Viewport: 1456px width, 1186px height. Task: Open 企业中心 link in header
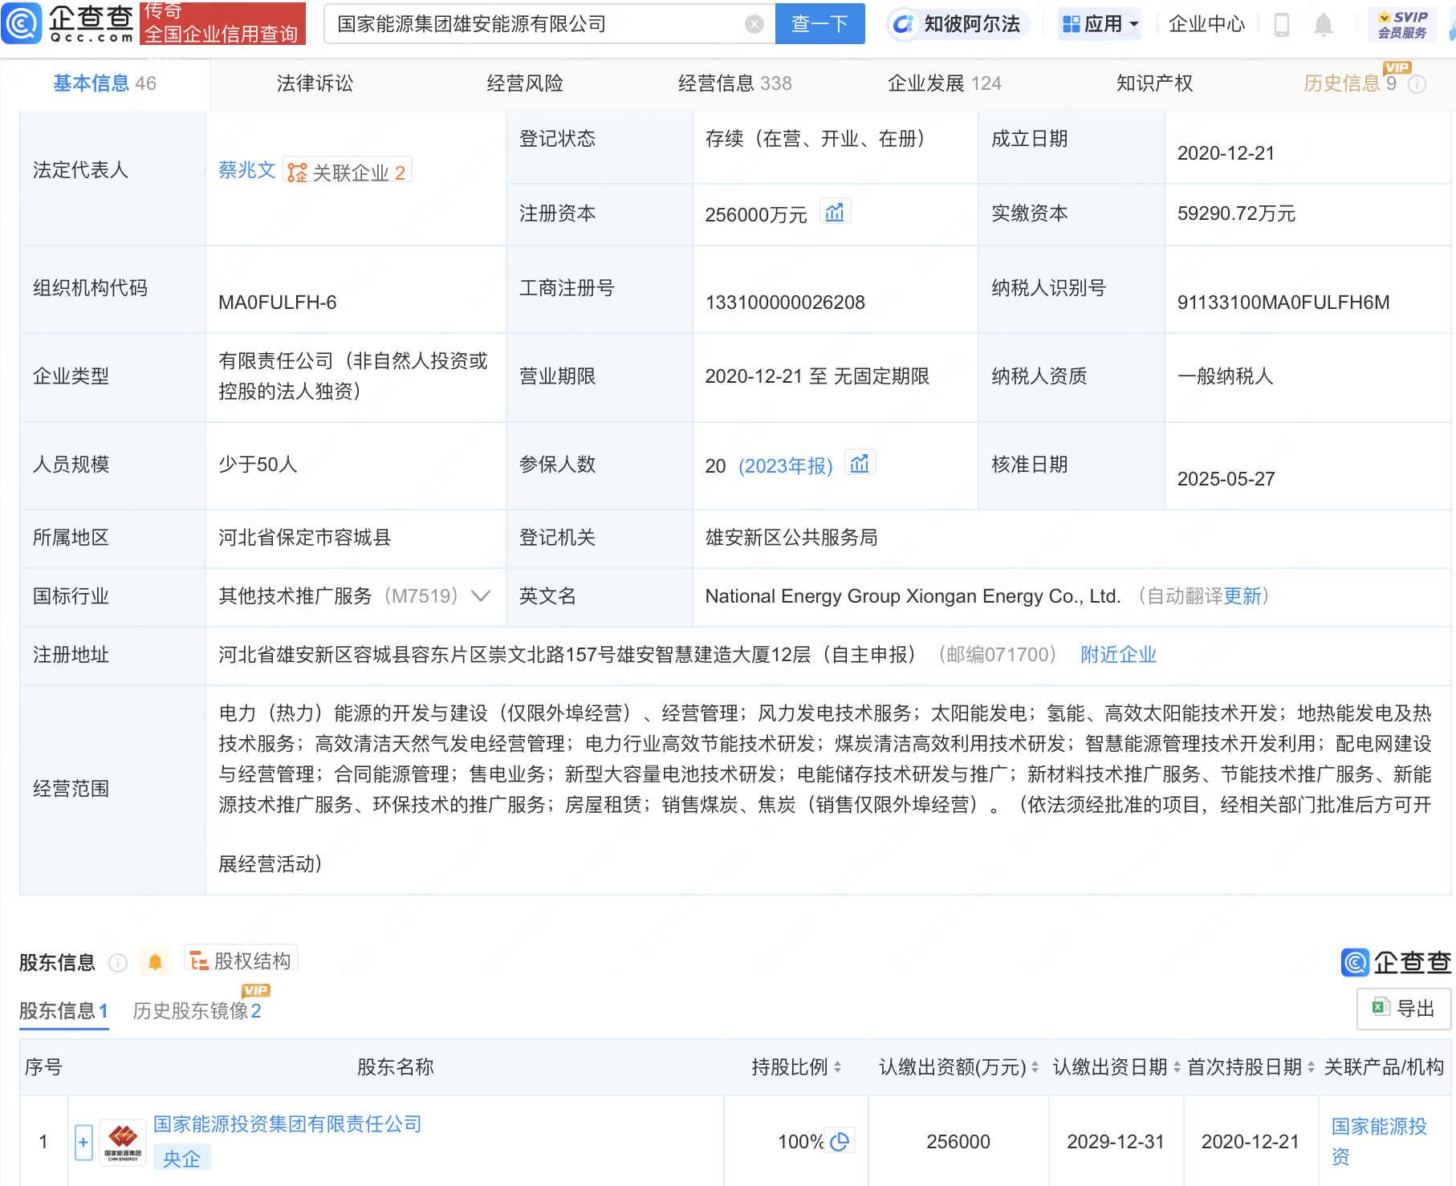(x=1206, y=24)
